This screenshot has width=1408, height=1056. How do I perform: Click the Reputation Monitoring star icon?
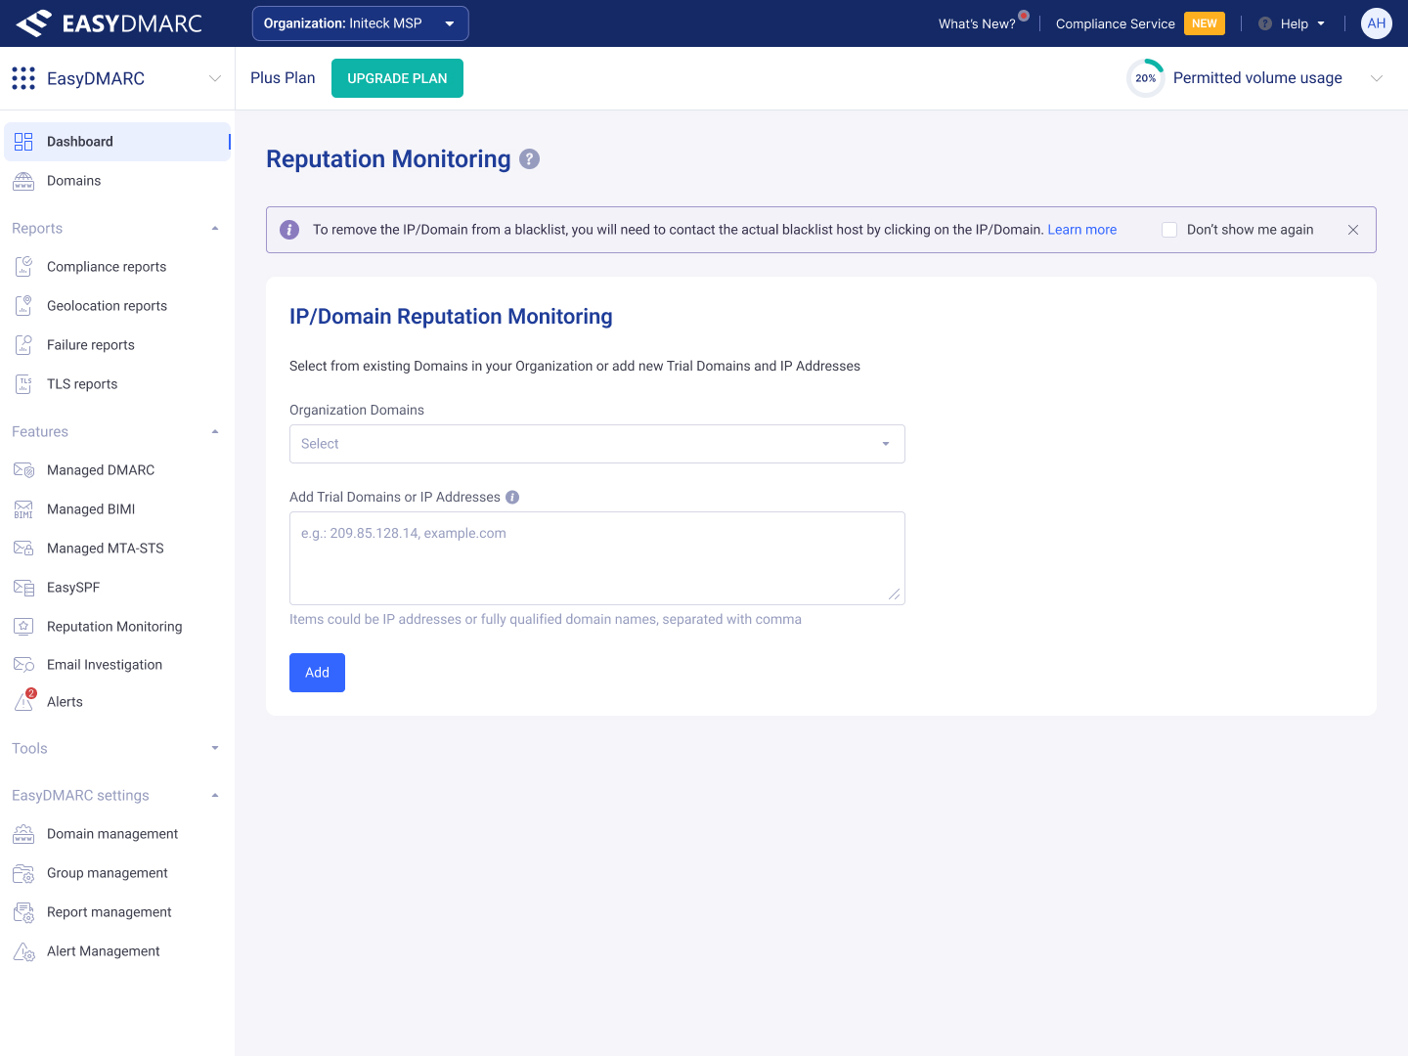pos(23,626)
